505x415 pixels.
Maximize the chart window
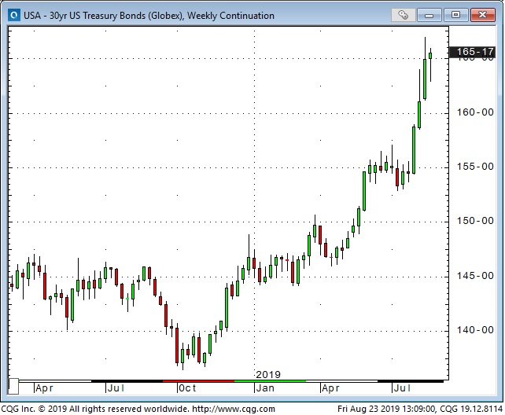[455, 15]
